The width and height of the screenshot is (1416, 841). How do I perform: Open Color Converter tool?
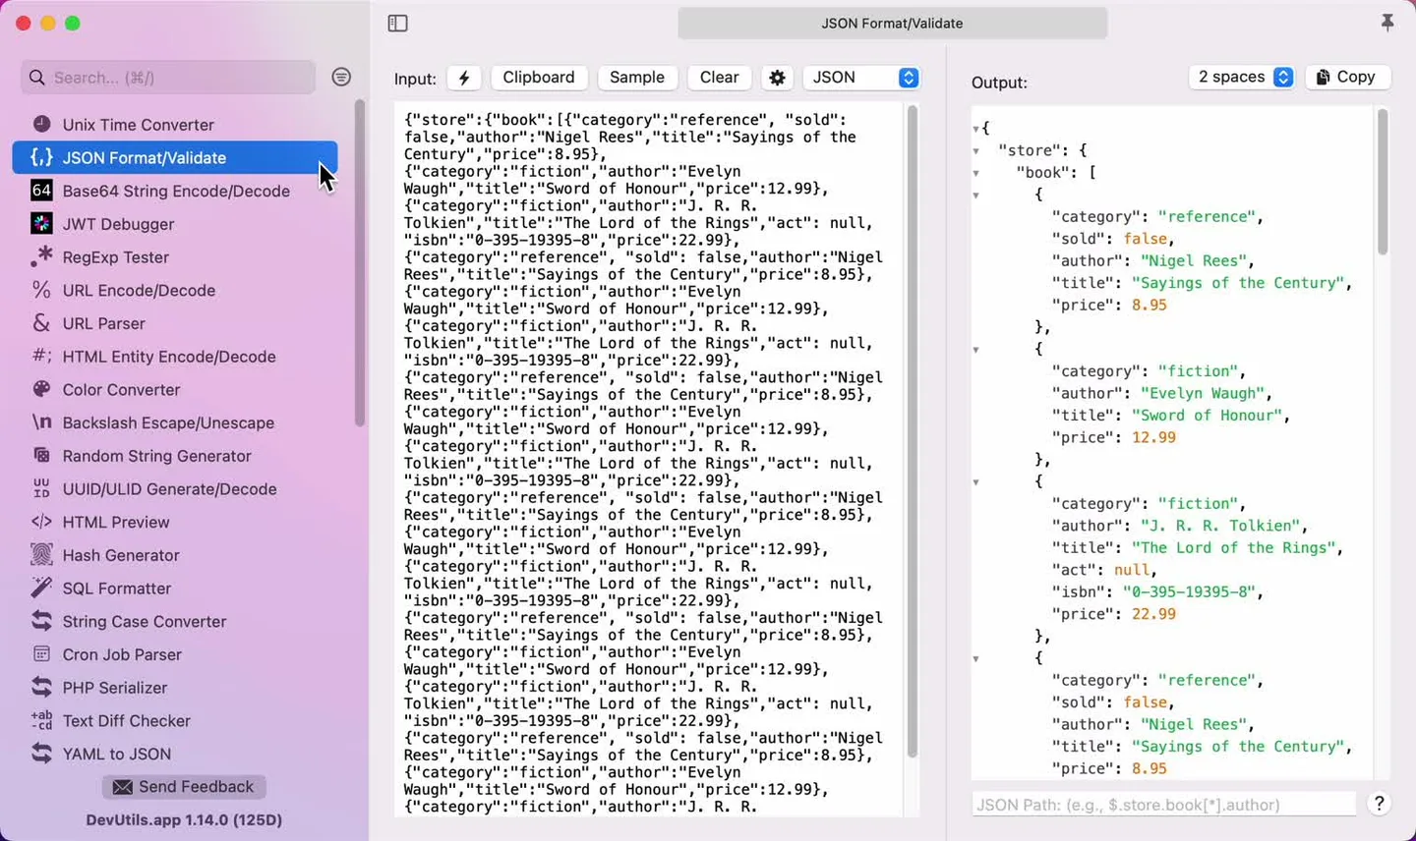tap(175, 390)
